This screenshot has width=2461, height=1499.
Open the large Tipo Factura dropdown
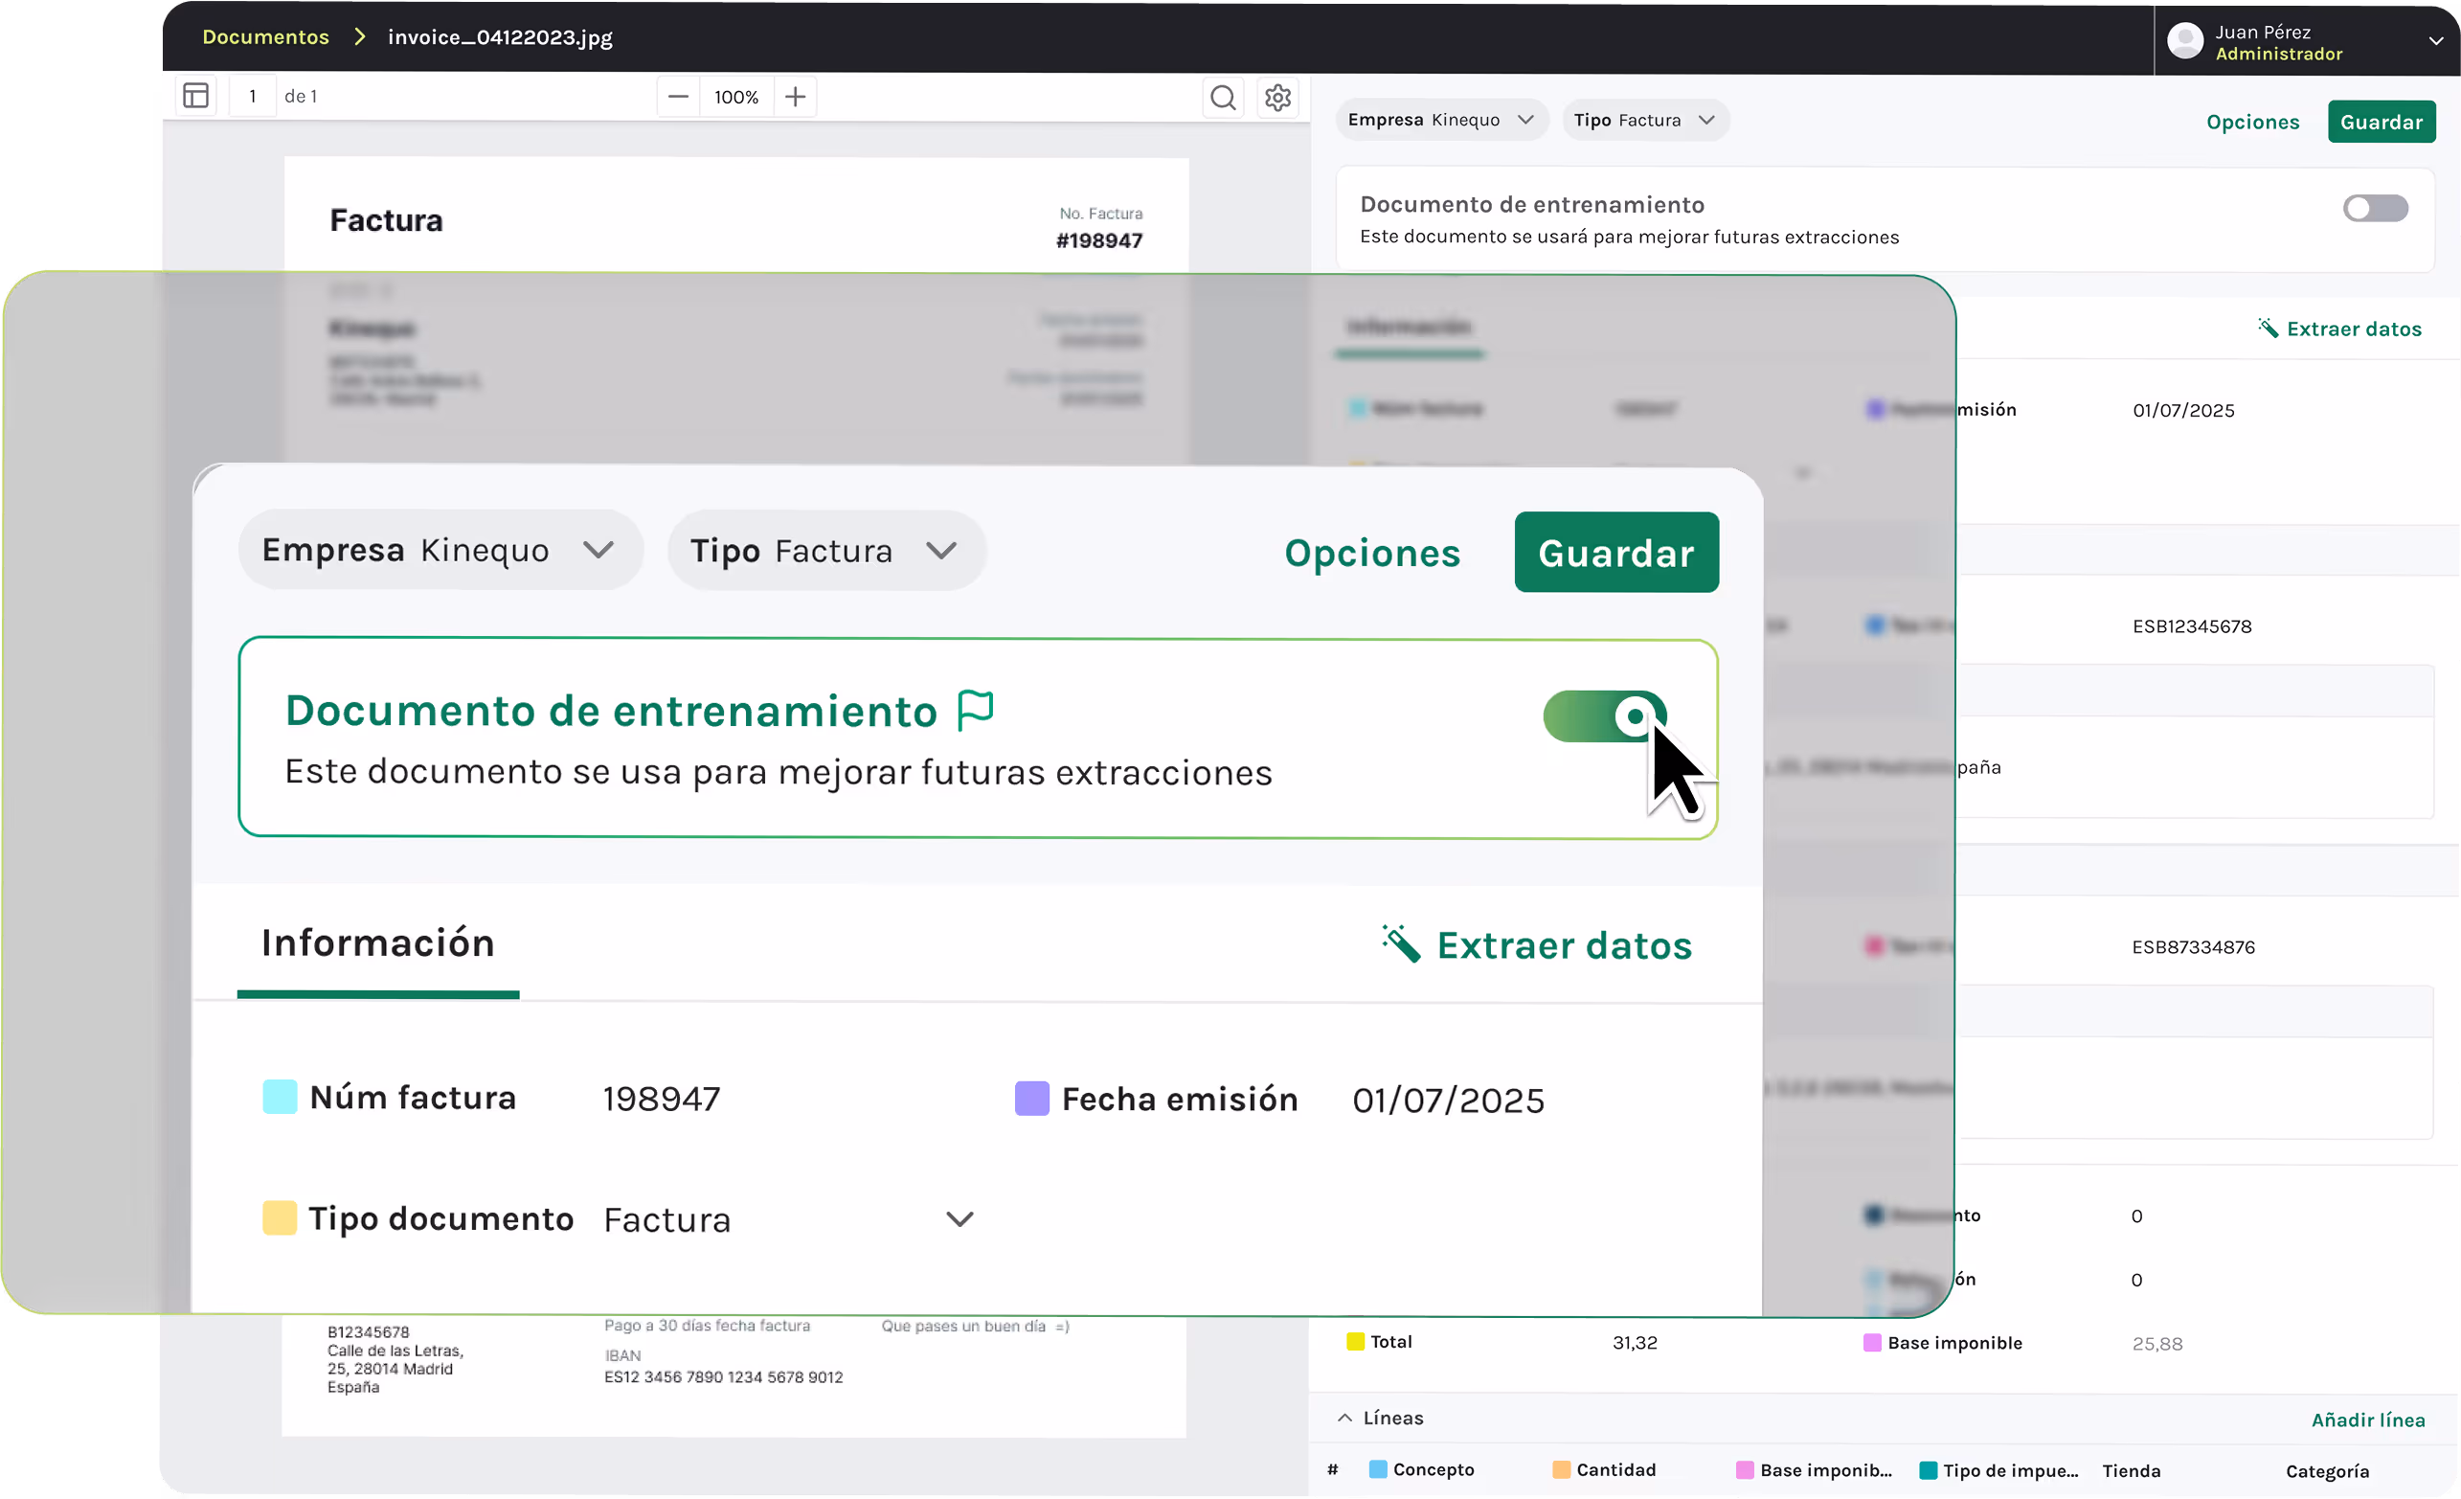[x=825, y=551]
